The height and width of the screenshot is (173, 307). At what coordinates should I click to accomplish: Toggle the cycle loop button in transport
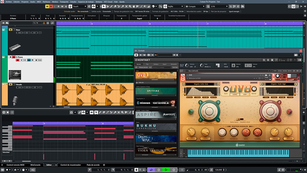tap(151, 170)
